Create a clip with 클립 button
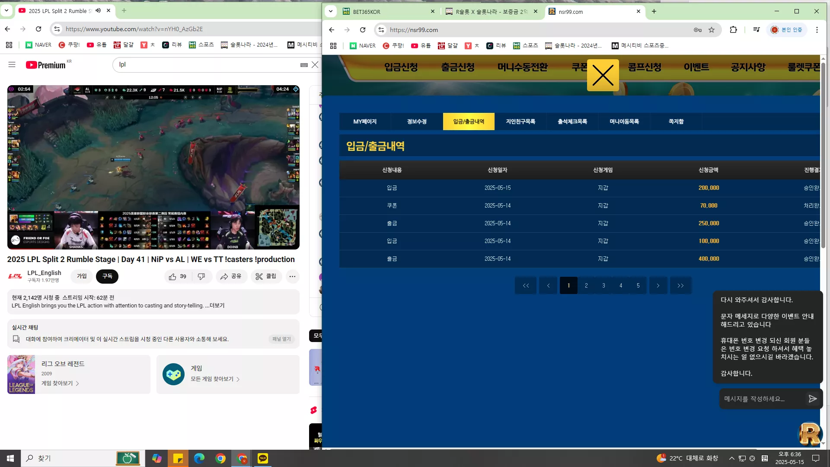 [266, 276]
